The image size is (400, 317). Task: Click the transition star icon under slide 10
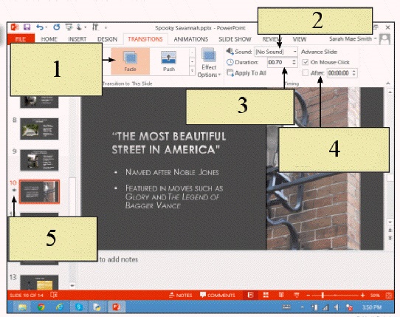coord(14,190)
